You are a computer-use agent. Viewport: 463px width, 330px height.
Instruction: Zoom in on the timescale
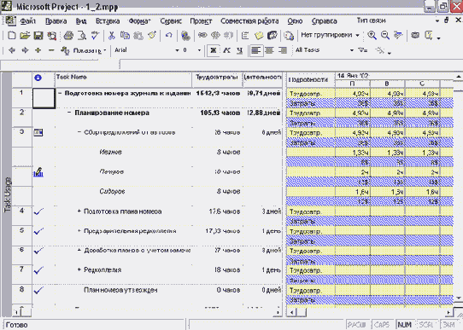pos(372,36)
